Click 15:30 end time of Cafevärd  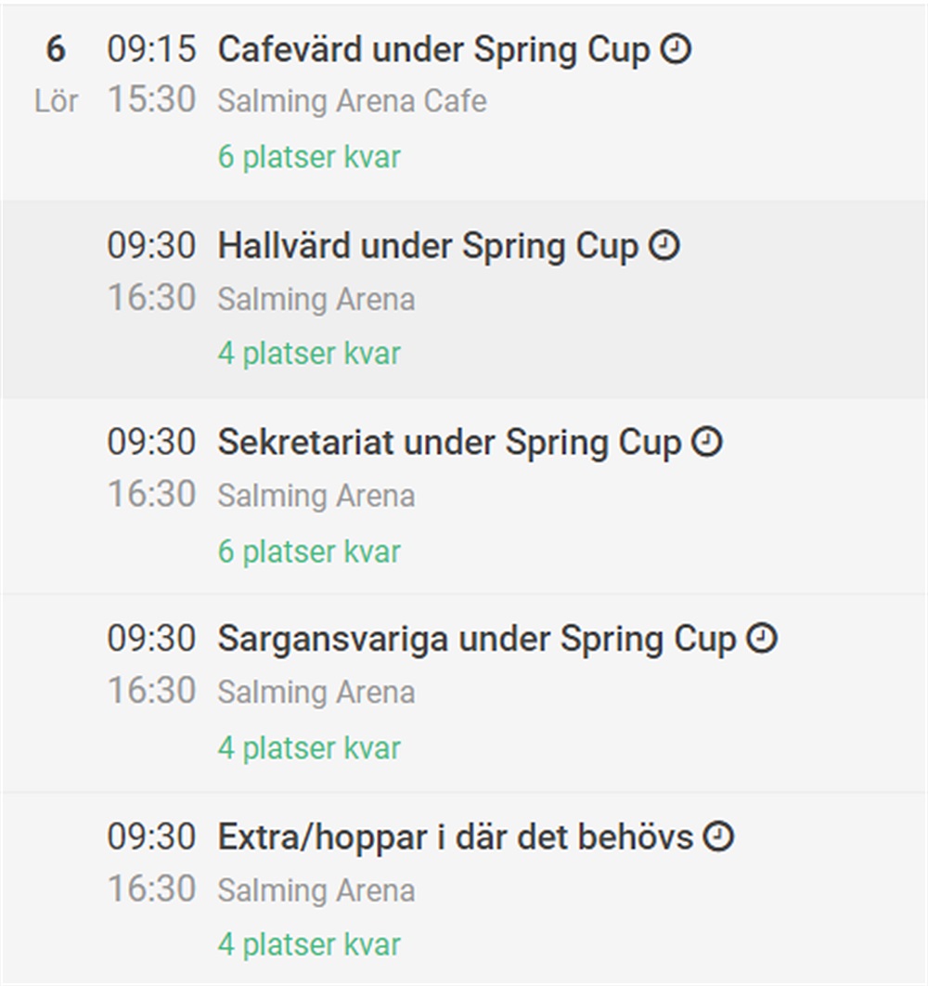point(151,99)
